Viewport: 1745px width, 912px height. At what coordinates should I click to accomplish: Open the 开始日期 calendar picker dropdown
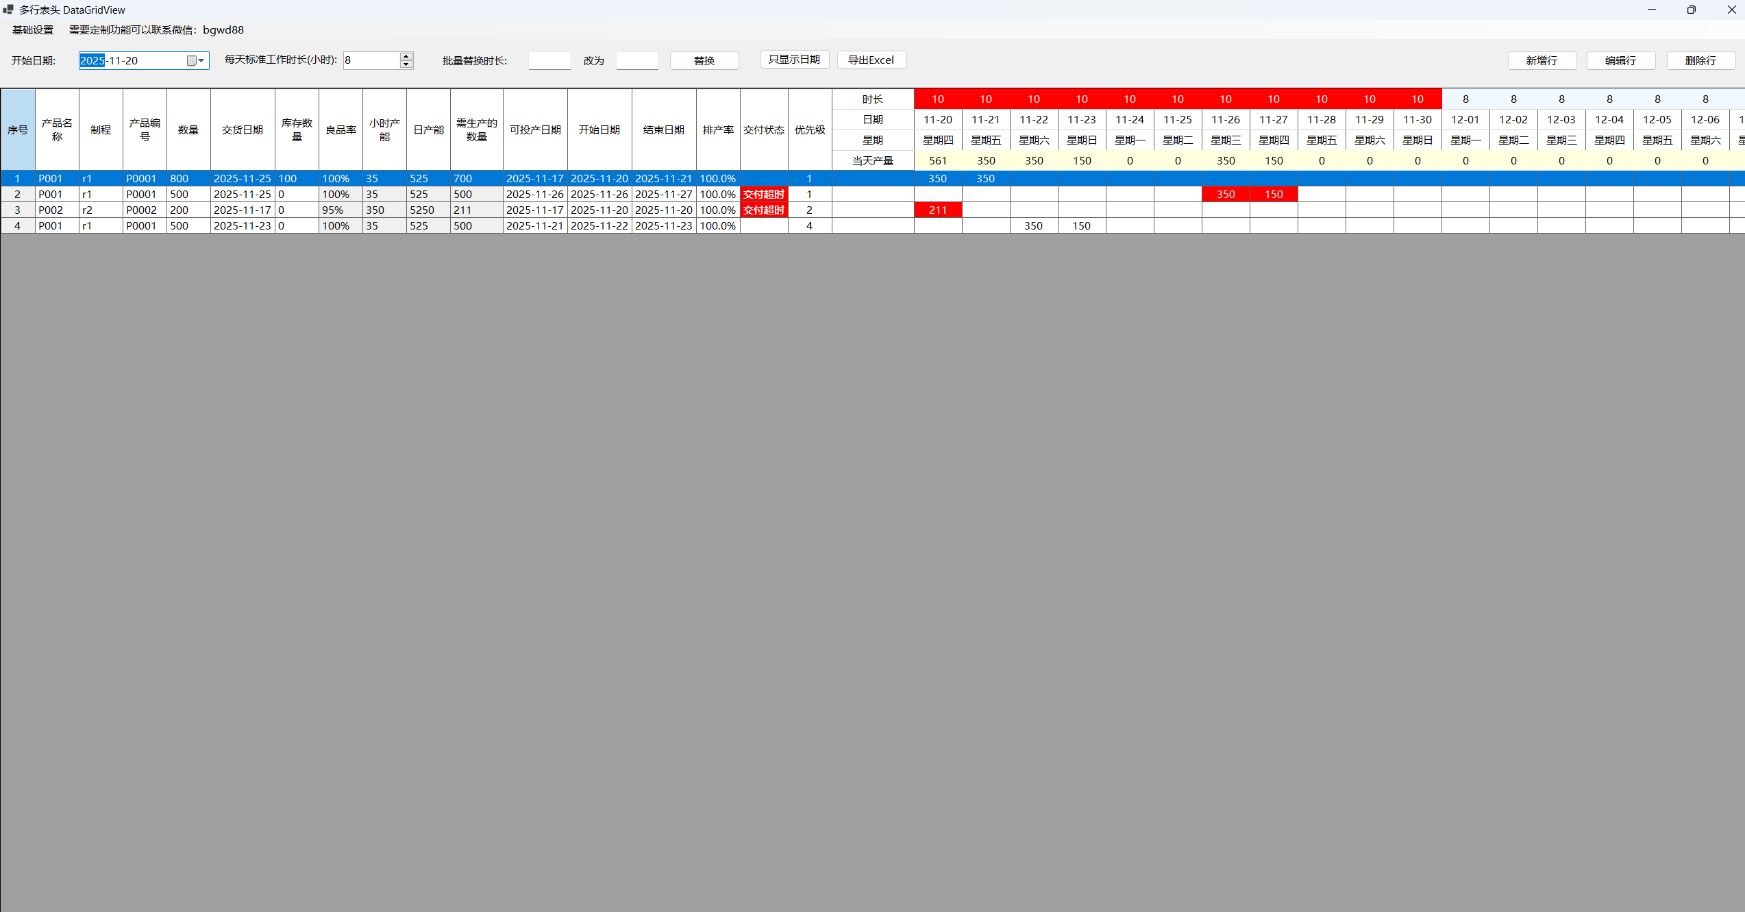click(197, 60)
